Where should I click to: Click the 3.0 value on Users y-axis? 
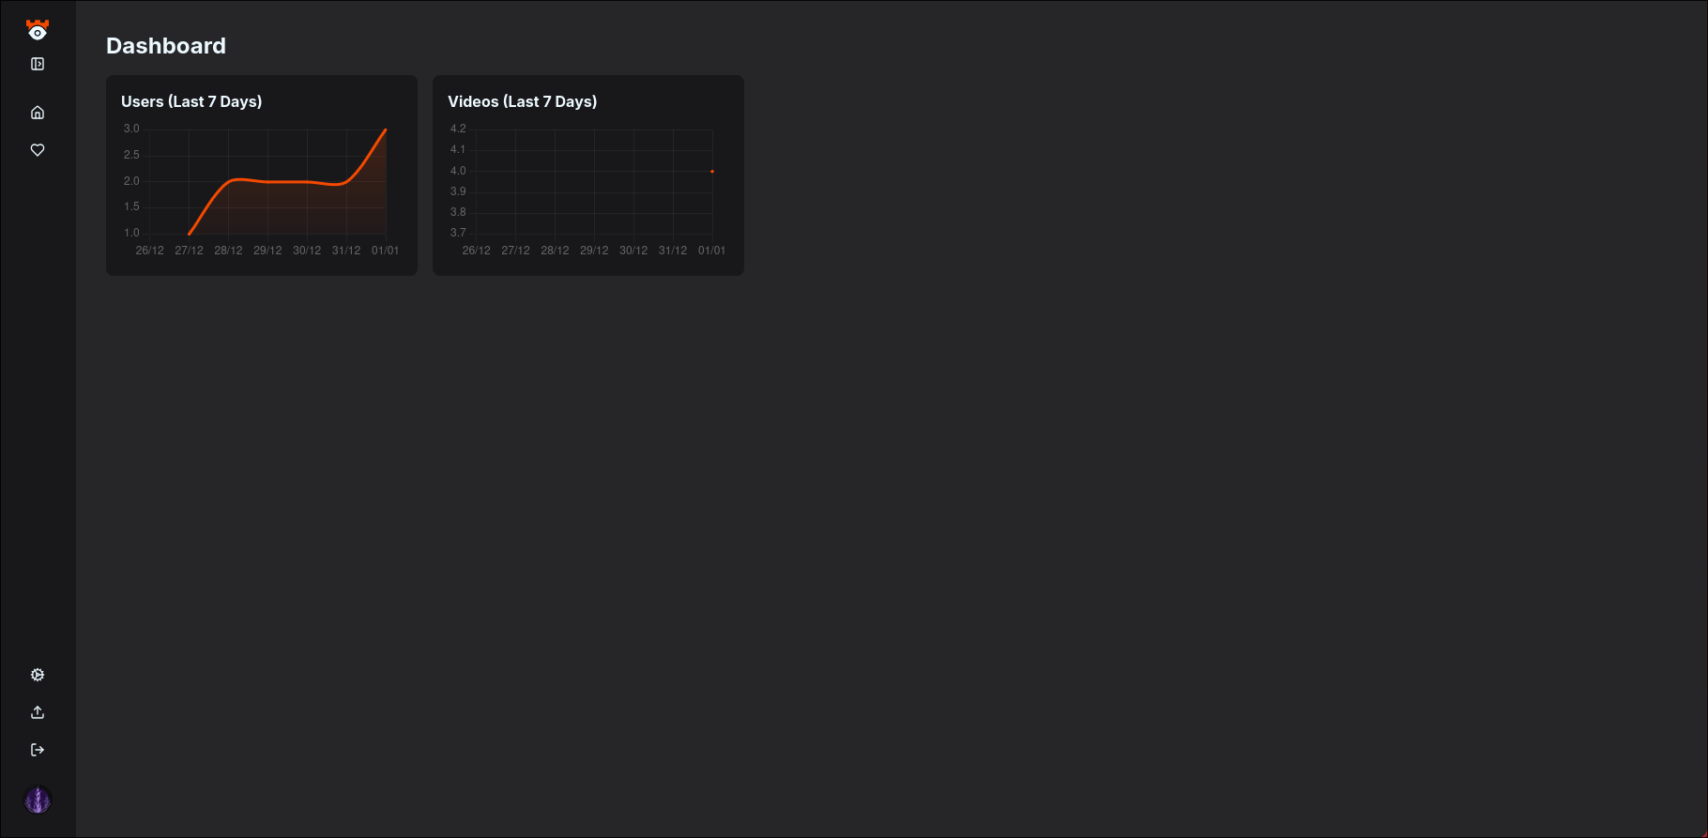131,129
